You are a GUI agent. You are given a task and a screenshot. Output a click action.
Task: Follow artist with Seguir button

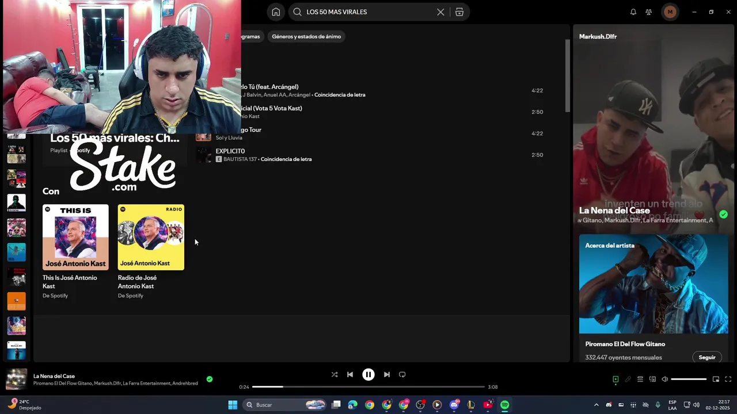(707, 357)
